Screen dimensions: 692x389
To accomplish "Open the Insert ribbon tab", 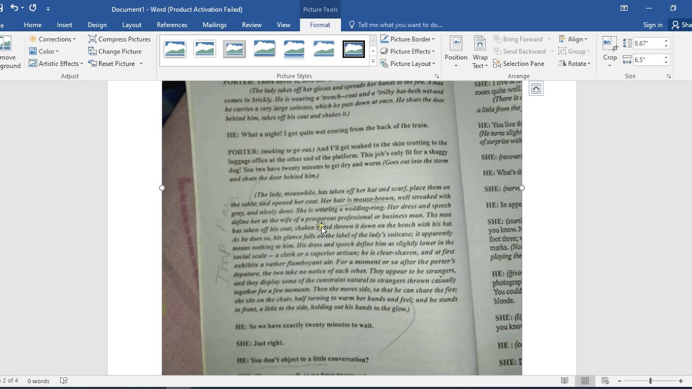I will (64, 25).
